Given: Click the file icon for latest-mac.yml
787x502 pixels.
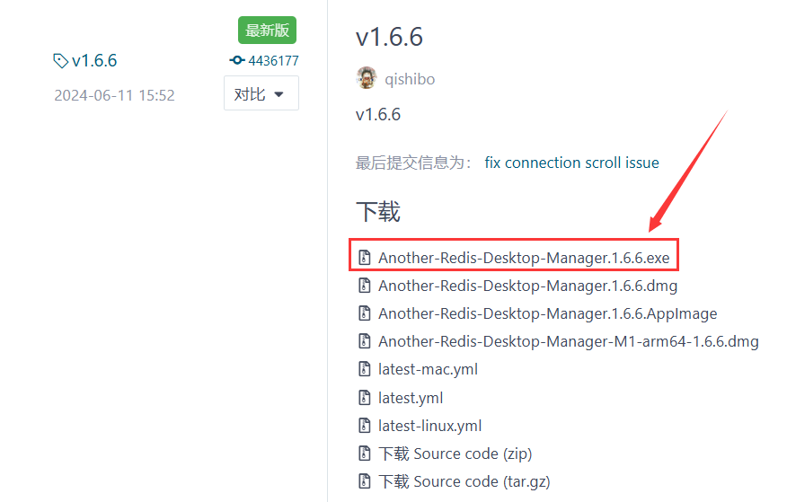Looking at the screenshot, I should click(x=365, y=369).
